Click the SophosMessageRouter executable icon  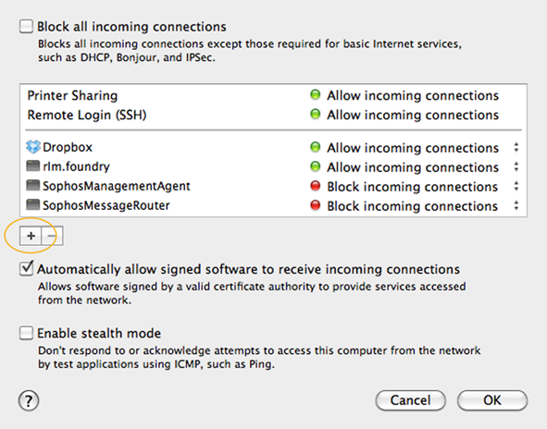pyautogui.click(x=33, y=205)
